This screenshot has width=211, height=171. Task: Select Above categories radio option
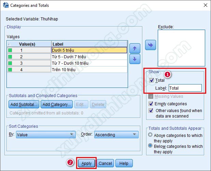click(x=150, y=135)
